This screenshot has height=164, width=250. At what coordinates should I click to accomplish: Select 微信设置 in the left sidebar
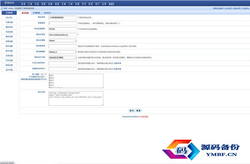9,65
